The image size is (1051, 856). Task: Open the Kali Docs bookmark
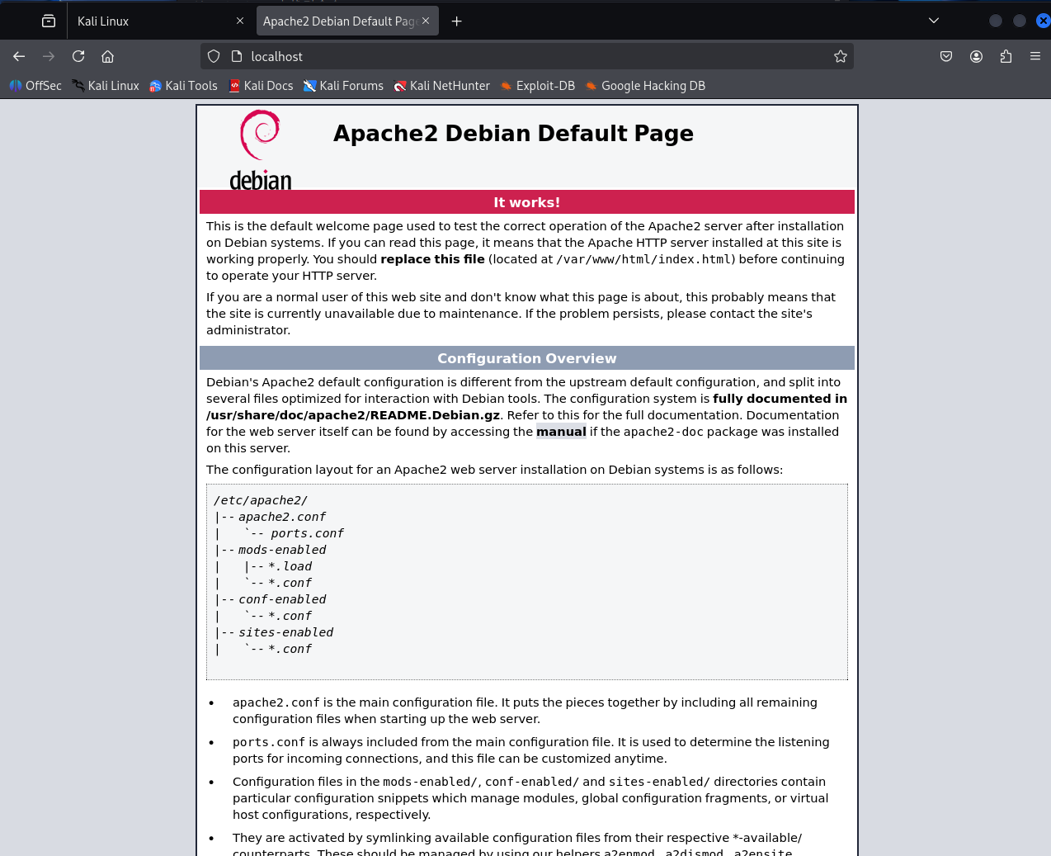pyautogui.click(x=261, y=86)
